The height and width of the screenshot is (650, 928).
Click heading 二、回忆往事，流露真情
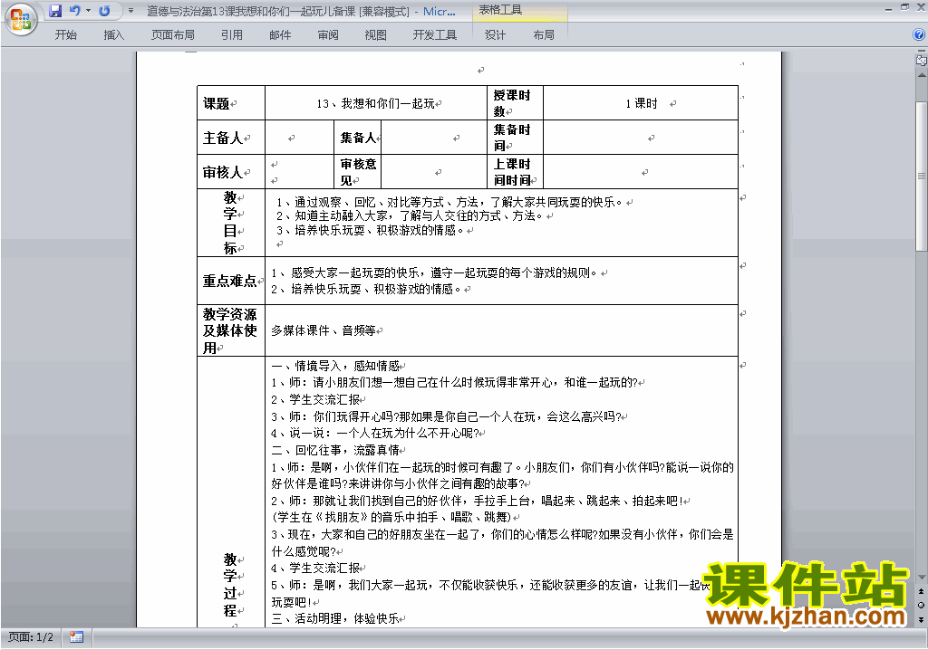pos(335,450)
